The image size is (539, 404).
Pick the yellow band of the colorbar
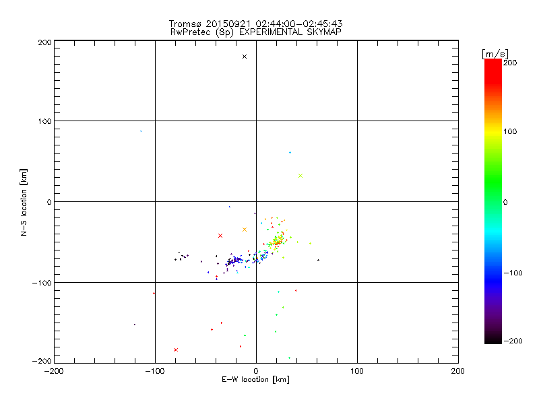pos(493,131)
